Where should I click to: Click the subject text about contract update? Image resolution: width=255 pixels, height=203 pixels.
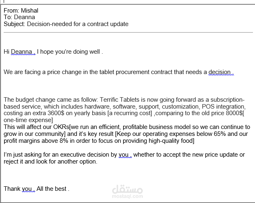tap(78, 24)
